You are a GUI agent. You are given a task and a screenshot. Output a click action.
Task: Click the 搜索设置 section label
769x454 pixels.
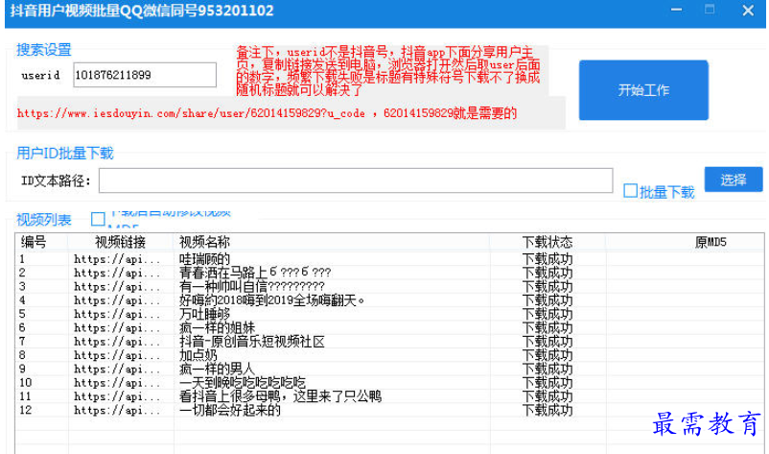tap(44, 50)
